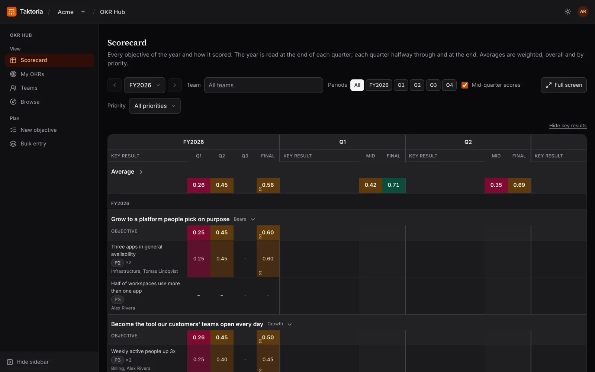Filter periods to Q1
This screenshot has height=372, width=595.
pyautogui.click(x=401, y=85)
